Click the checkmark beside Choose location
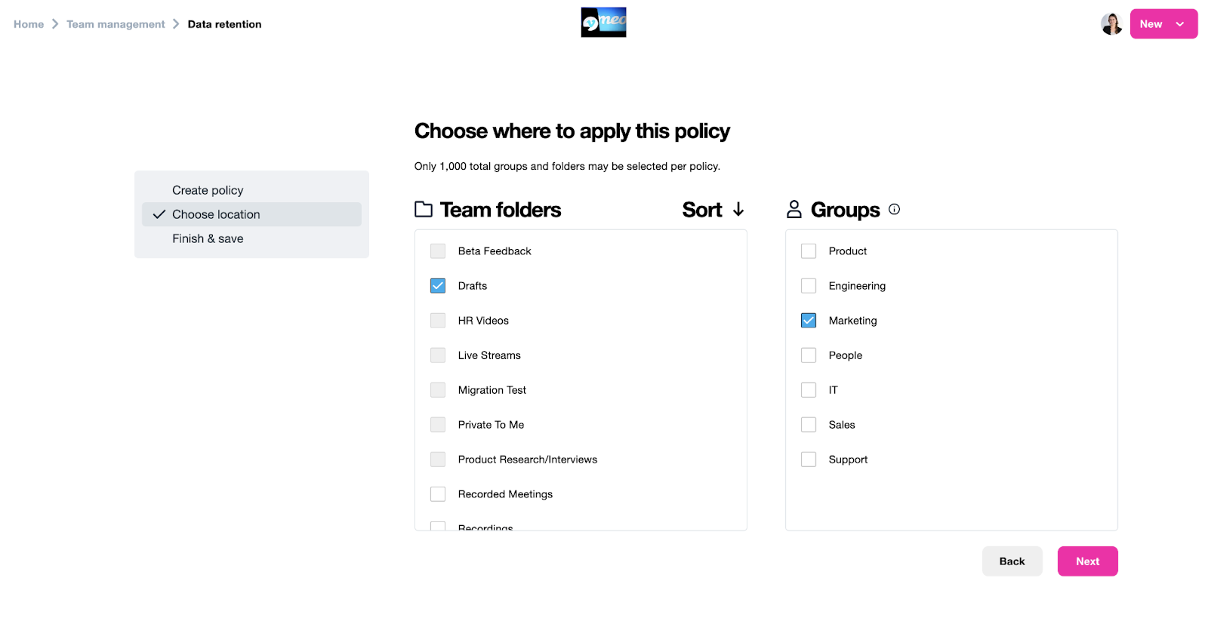1208x621 pixels. (x=159, y=215)
